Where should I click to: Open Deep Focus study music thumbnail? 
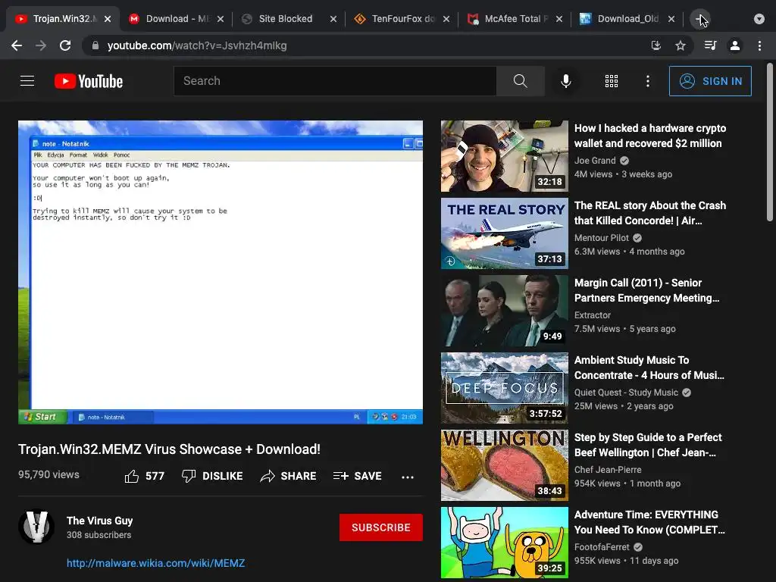(504, 387)
